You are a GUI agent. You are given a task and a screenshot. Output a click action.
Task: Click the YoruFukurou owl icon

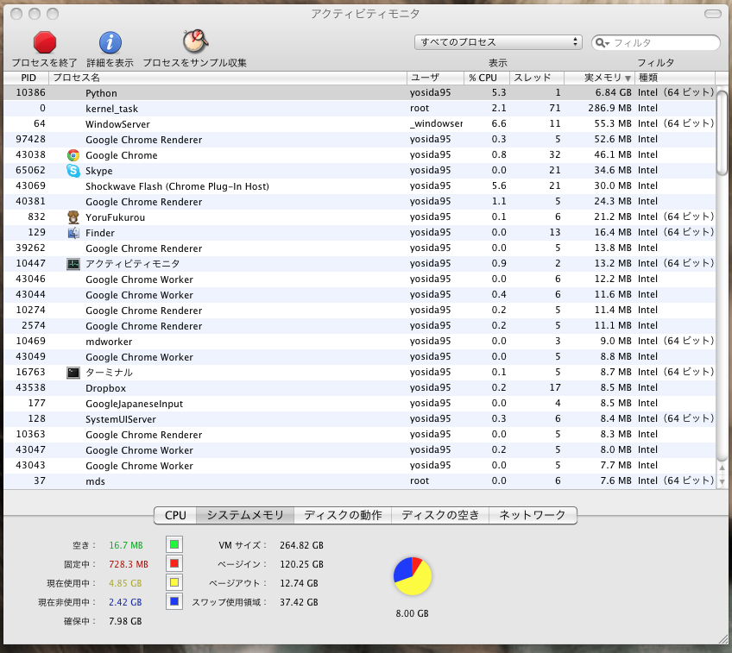pos(73,217)
